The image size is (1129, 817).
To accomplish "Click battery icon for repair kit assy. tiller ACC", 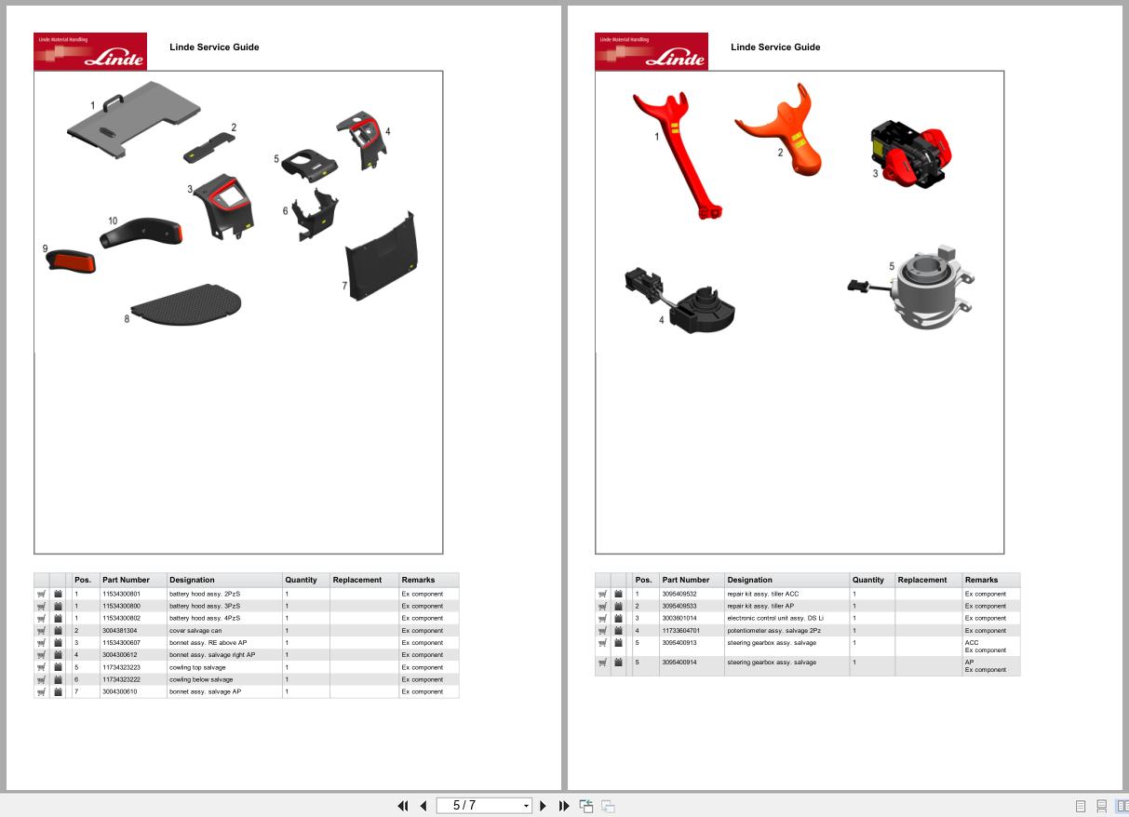I will click(x=619, y=594).
